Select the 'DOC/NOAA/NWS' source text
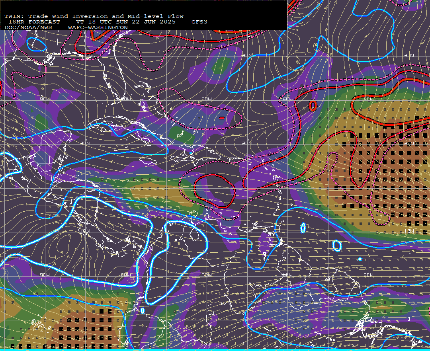This screenshot has height=351, width=430. click(28, 28)
